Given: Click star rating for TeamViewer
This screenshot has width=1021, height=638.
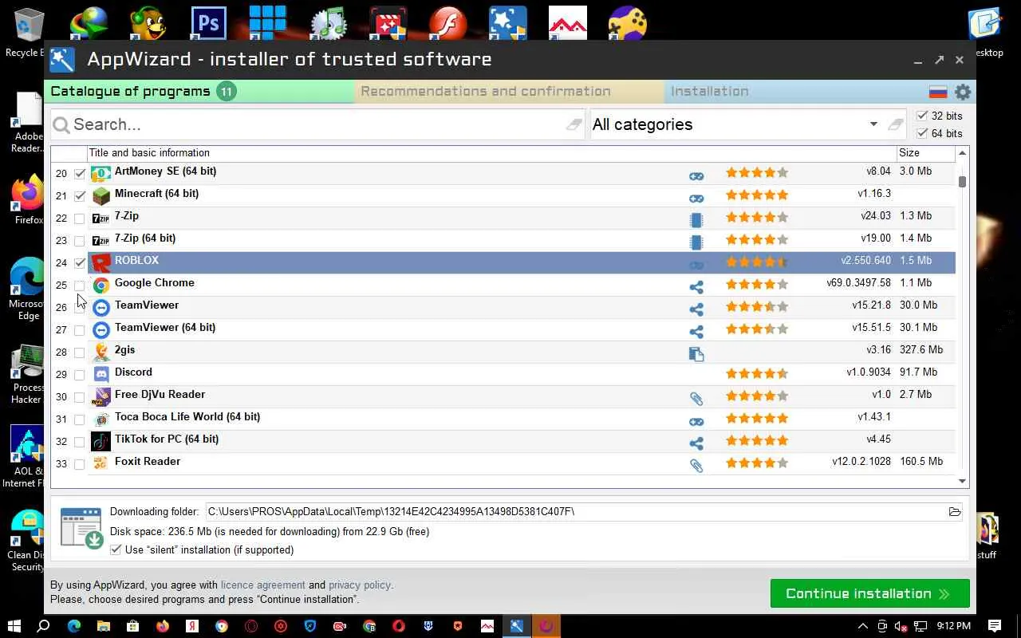Looking at the screenshot, I should [756, 306].
